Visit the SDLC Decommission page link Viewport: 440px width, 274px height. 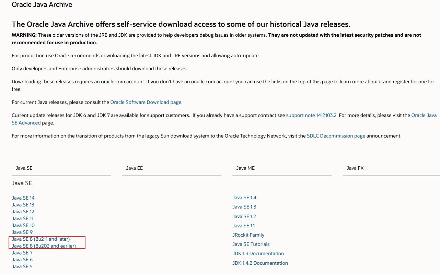pyautogui.click(x=336, y=136)
